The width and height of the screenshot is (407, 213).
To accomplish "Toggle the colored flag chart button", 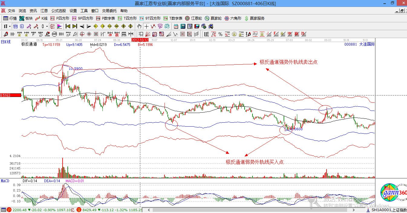I will (59, 26).
